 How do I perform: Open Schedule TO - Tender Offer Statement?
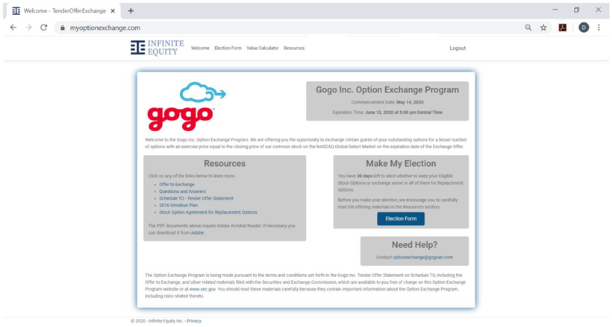tap(196, 198)
